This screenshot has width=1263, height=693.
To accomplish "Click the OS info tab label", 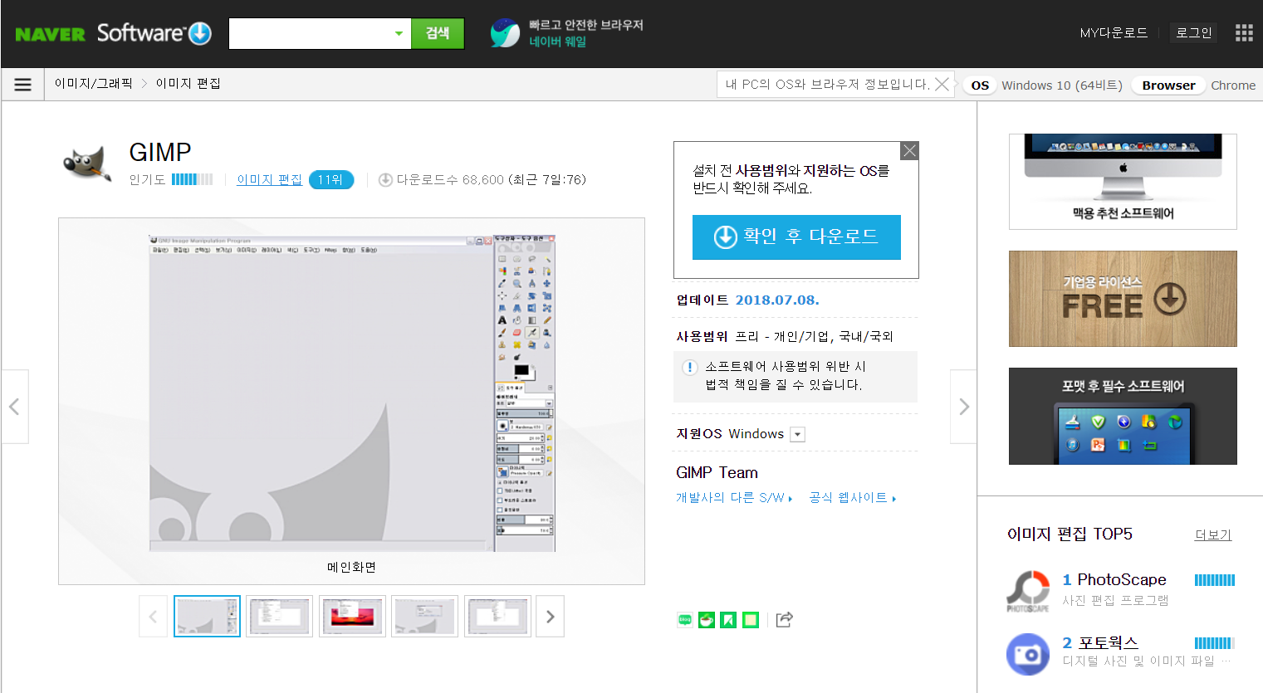I will pyautogui.click(x=980, y=85).
